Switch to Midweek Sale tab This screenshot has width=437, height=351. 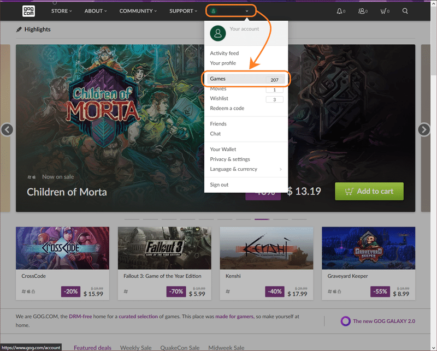226,347
